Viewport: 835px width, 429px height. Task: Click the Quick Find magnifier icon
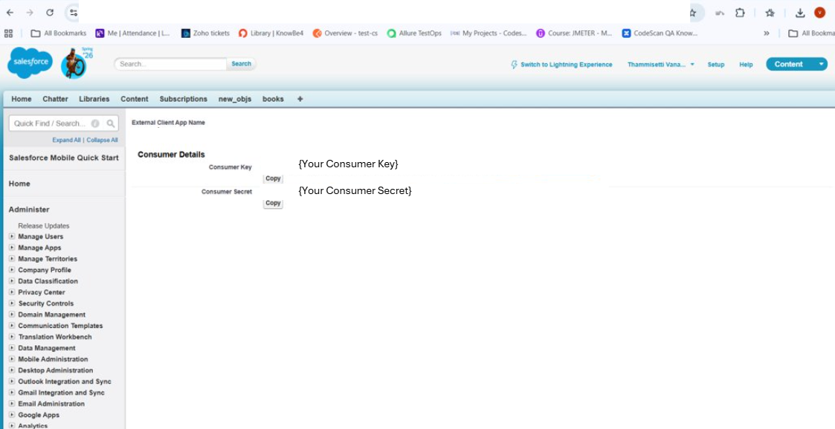pos(111,123)
